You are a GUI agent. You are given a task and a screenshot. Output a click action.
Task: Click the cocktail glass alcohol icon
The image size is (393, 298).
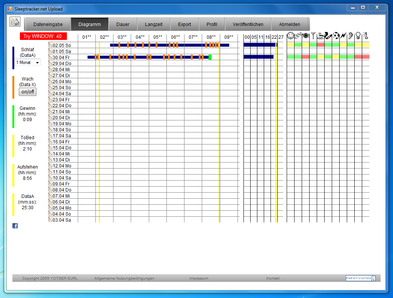click(x=313, y=36)
